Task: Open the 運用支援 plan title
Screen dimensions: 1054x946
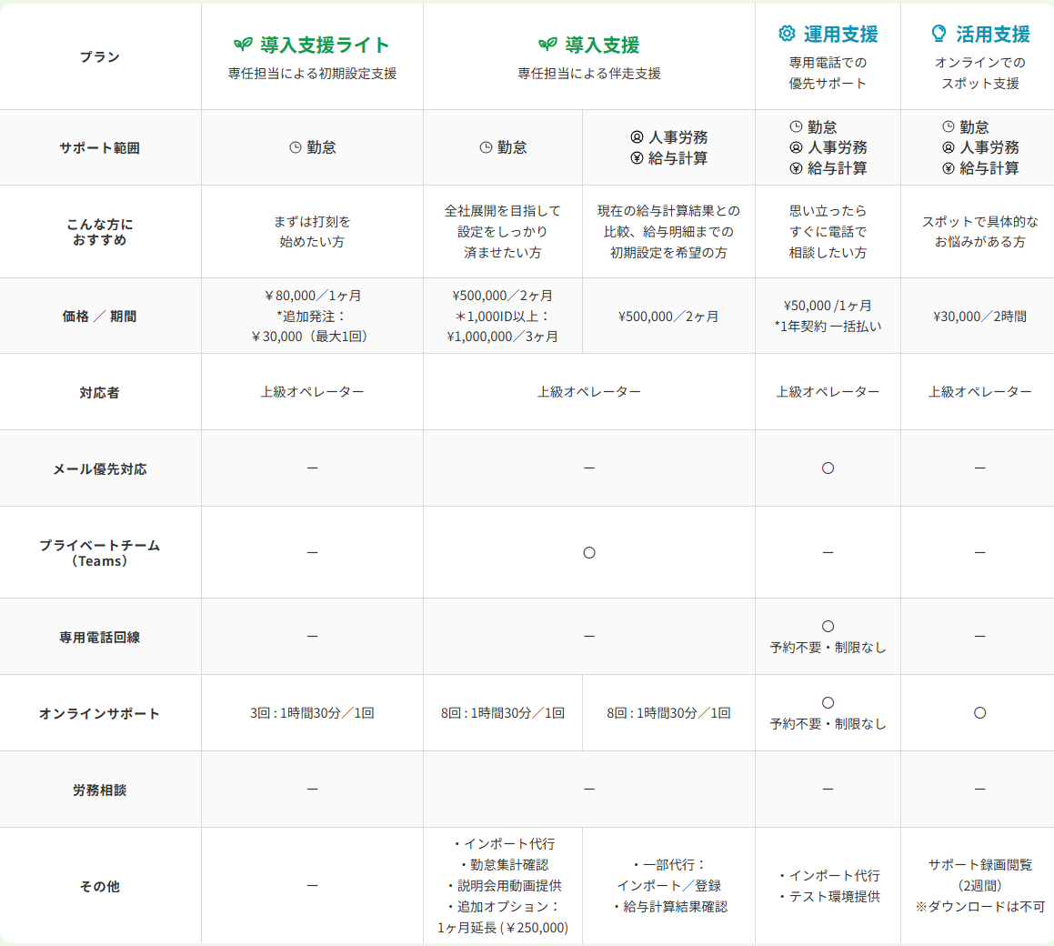Action: click(840, 34)
